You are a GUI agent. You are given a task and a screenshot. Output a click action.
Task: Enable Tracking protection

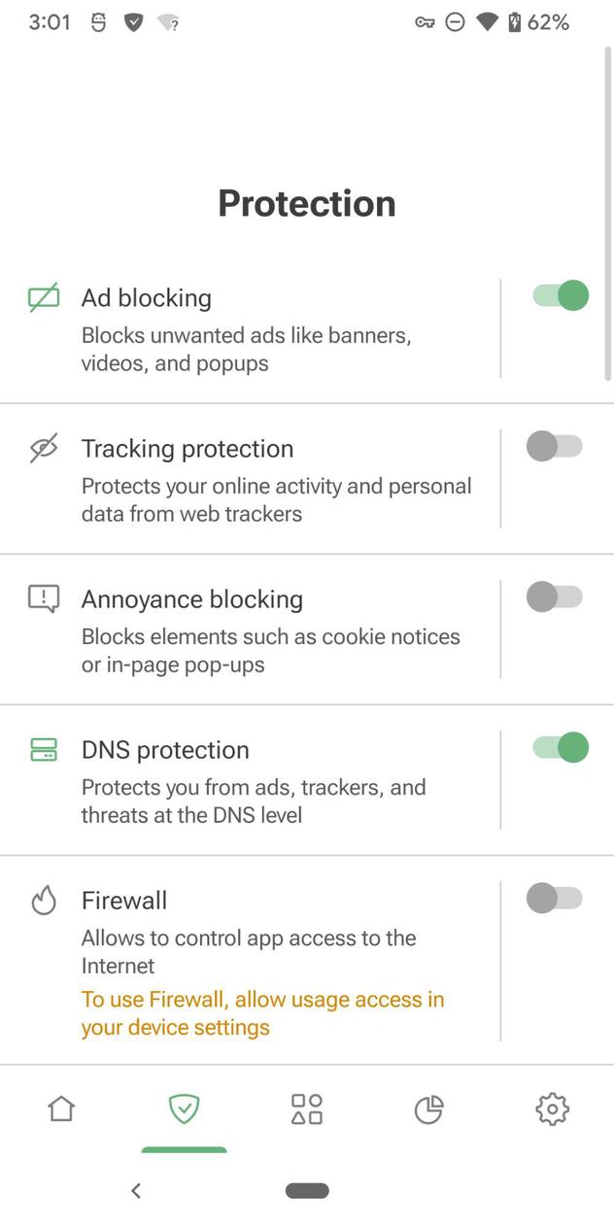coord(555,446)
